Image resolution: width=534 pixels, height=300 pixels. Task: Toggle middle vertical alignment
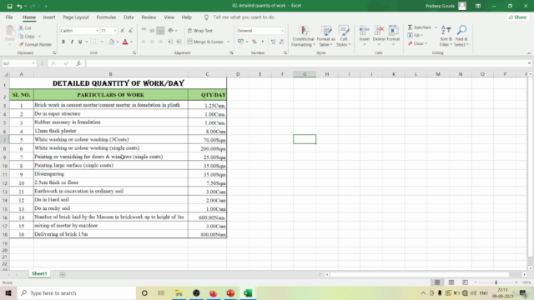(152, 31)
